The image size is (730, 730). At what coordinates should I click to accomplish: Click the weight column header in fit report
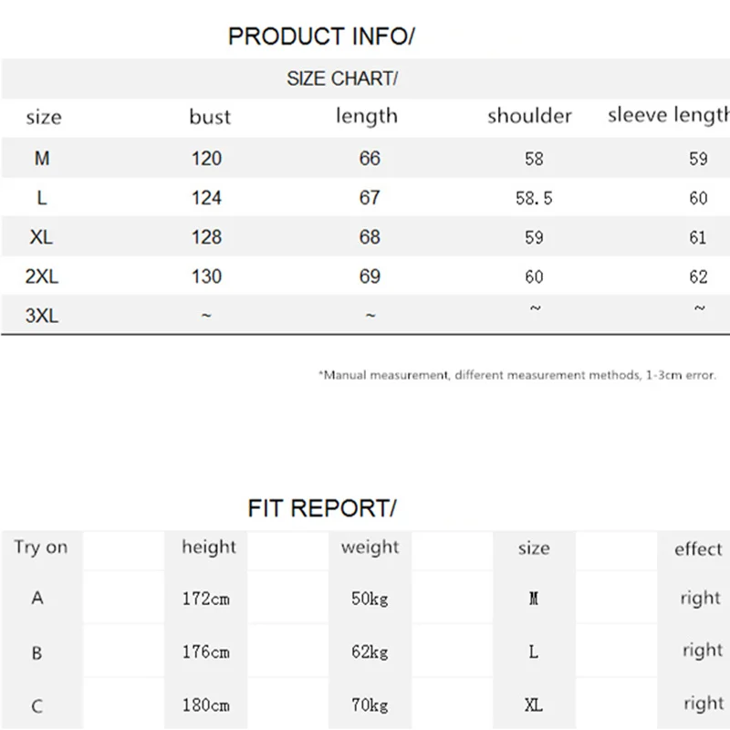[370, 547]
